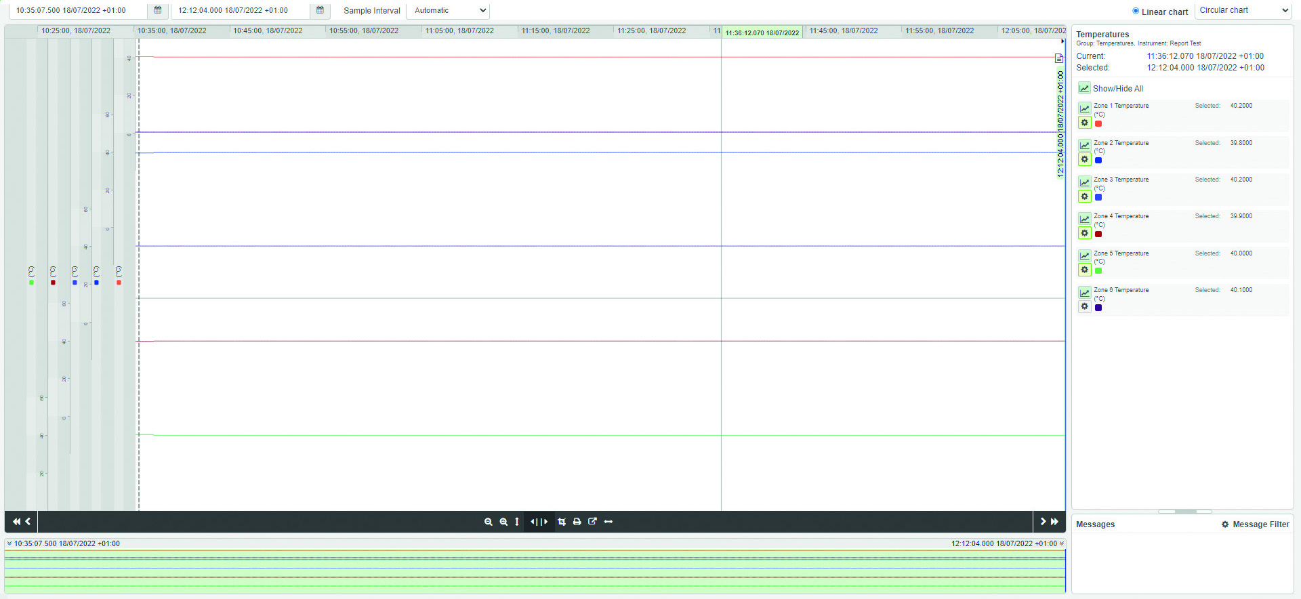Viewport: 1301px width, 599px height.
Task: Open the Message Filter settings
Action: click(1255, 524)
